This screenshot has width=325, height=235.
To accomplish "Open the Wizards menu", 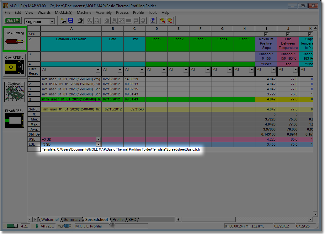I will click(x=44, y=13).
